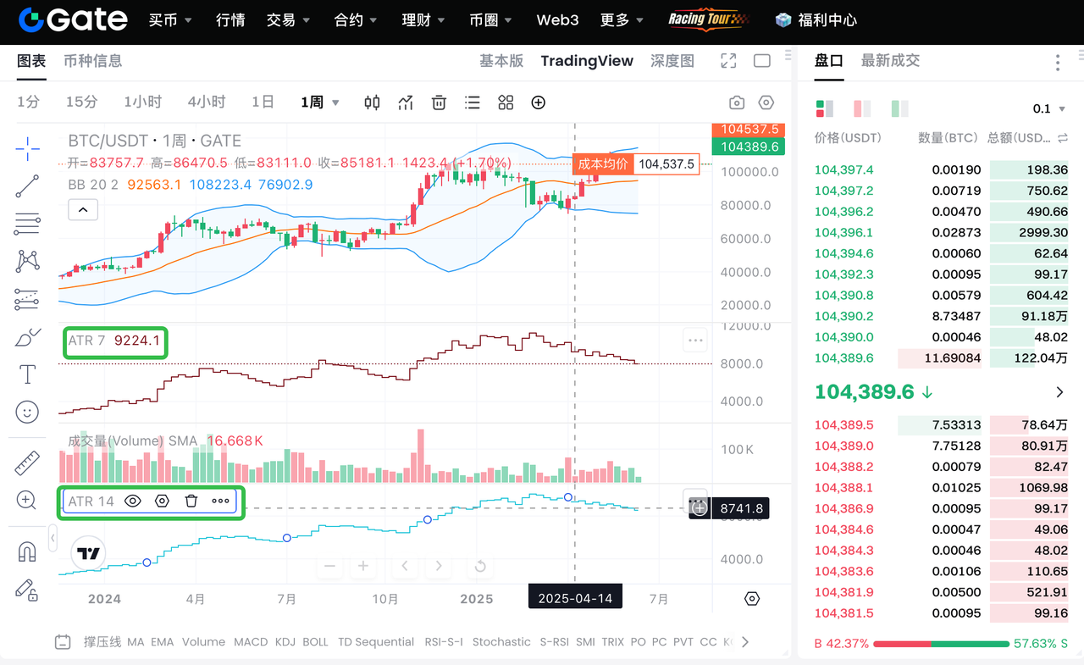This screenshot has height=665, width=1084.
Task: Collapse the indicator legend chevron
Action: 83,209
